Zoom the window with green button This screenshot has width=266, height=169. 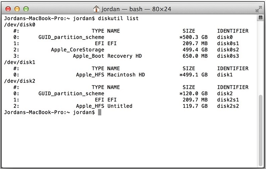pyautogui.click(x=26, y=9)
